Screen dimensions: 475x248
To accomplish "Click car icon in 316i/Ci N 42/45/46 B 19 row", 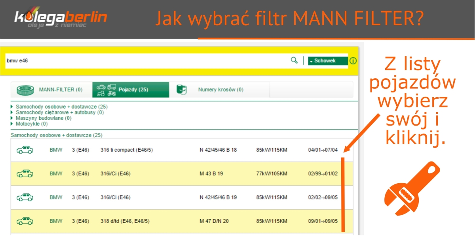I will pos(25,197).
